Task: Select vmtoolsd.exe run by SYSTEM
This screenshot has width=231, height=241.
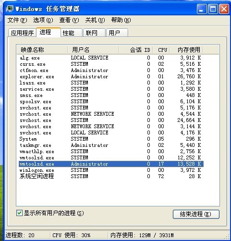Action: [111, 157]
